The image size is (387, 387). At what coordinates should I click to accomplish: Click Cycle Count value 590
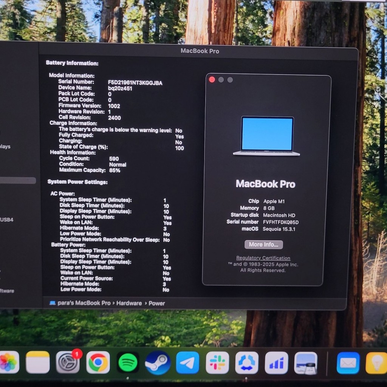coord(114,159)
